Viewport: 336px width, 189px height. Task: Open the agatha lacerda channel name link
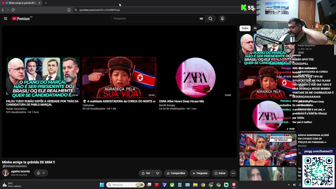(20, 171)
